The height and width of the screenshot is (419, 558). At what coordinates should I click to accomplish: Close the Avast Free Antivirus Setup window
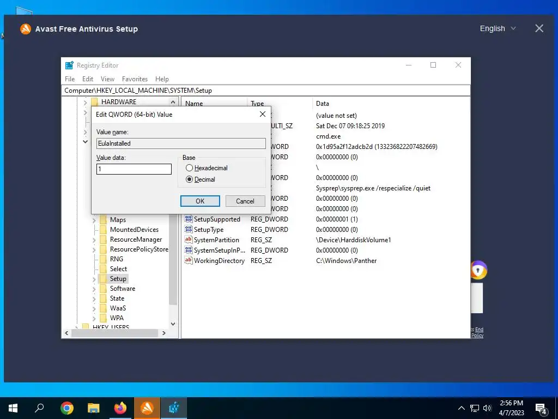[539, 28]
